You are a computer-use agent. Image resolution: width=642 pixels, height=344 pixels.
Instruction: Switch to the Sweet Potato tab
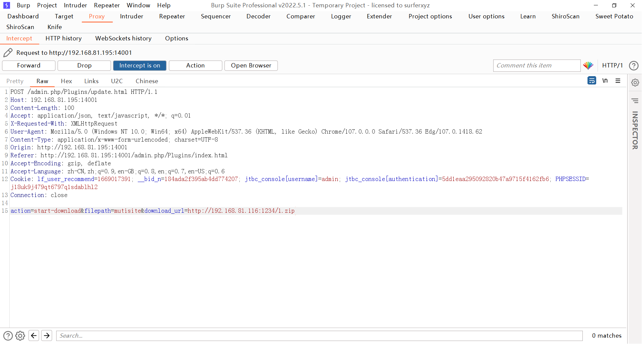tap(614, 16)
